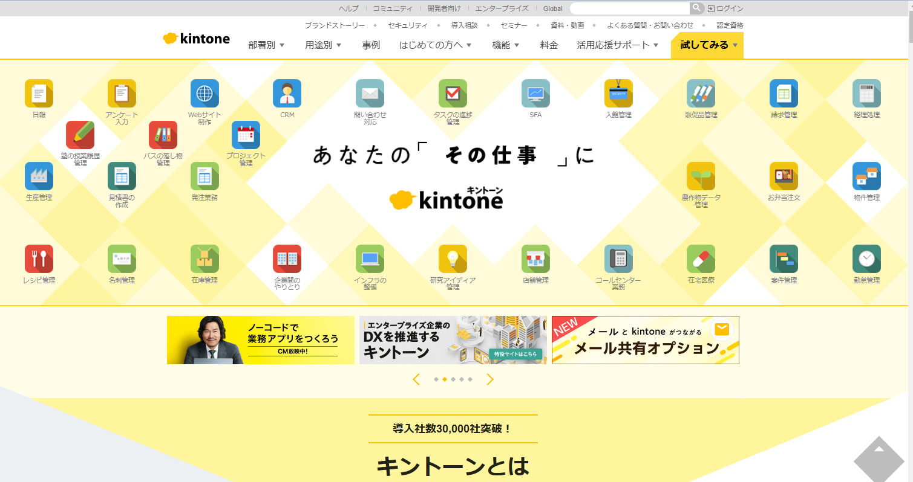
Task: Open the 研究アイディア管理 lightbulb icon
Action: 453,259
